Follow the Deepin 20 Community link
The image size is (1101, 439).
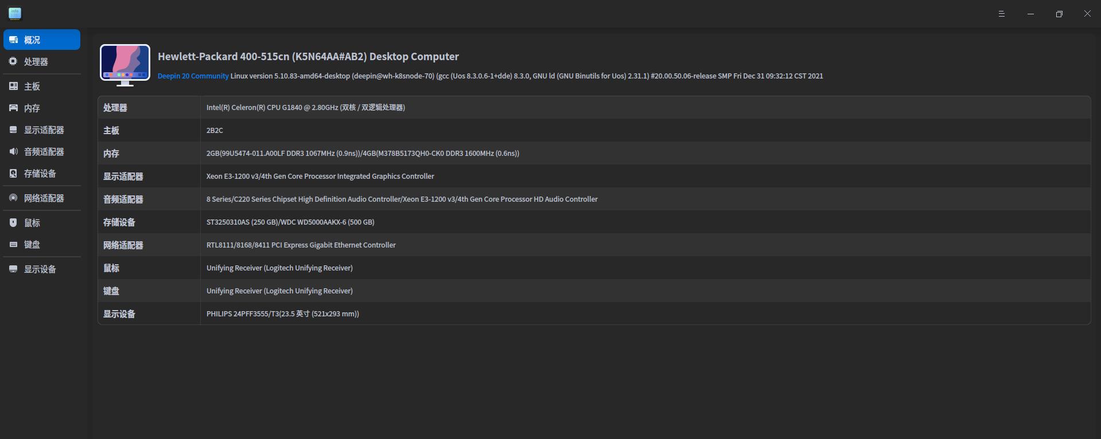click(x=193, y=76)
